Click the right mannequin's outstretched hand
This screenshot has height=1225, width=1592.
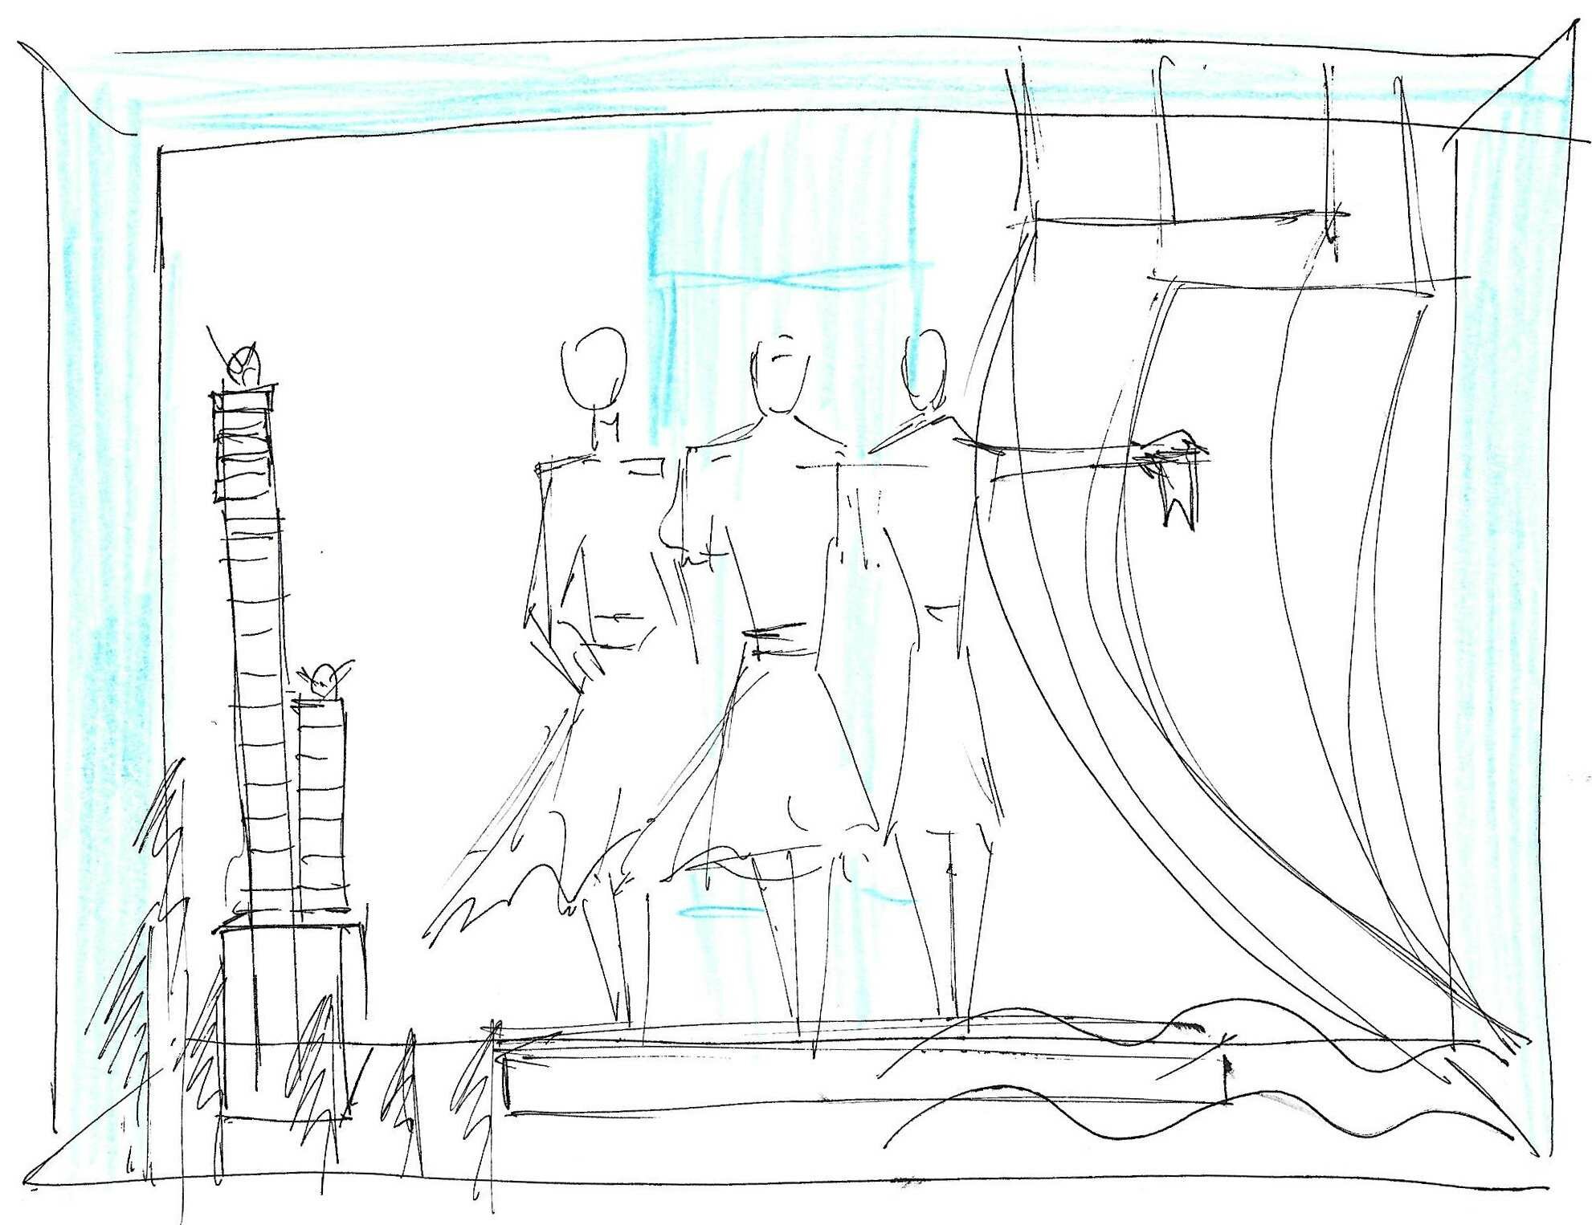(x=1174, y=450)
